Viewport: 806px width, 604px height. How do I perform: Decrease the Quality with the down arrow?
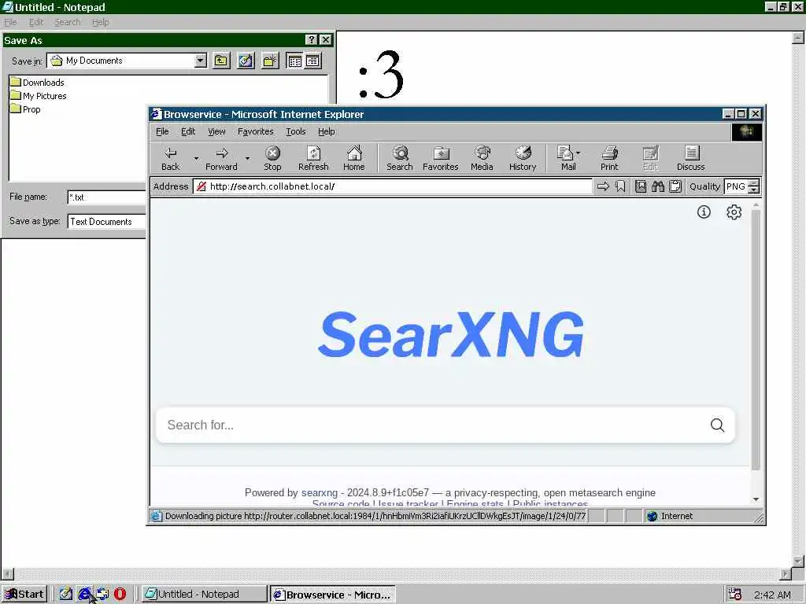click(x=753, y=190)
